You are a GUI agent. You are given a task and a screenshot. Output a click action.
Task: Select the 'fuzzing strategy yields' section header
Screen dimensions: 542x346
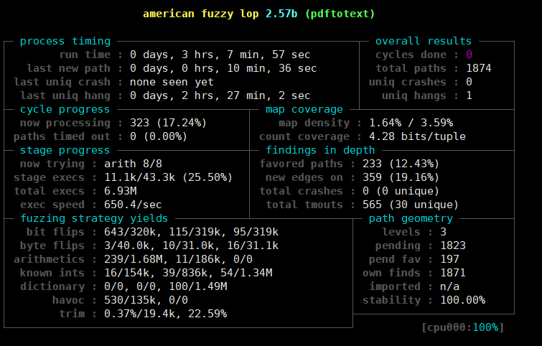pos(94,218)
